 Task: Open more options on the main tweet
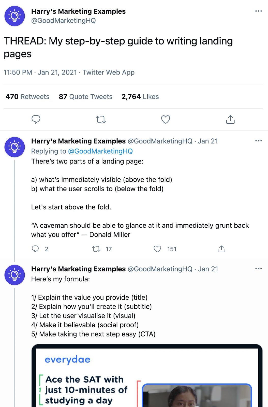pyautogui.click(x=258, y=11)
